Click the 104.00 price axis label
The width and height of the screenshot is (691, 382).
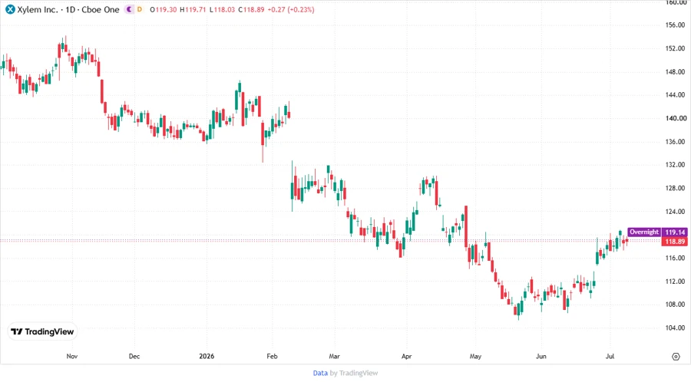point(676,328)
